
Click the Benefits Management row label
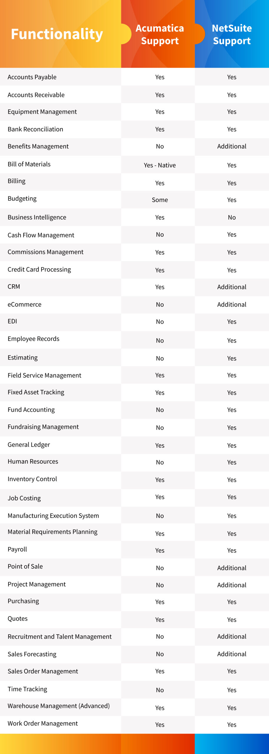coord(38,146)
